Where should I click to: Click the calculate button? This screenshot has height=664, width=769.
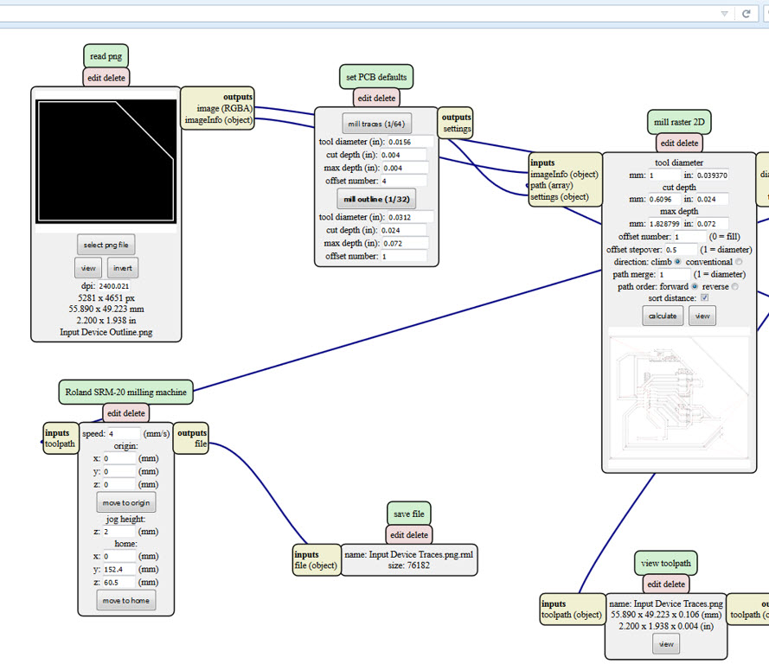coord(663,316)
